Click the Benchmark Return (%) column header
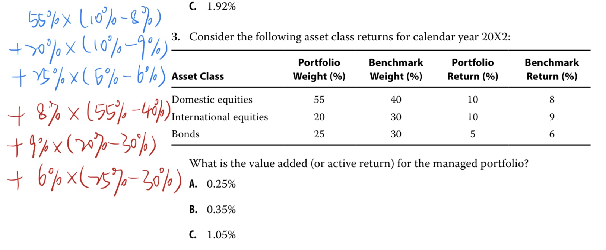 click(552, 69)
